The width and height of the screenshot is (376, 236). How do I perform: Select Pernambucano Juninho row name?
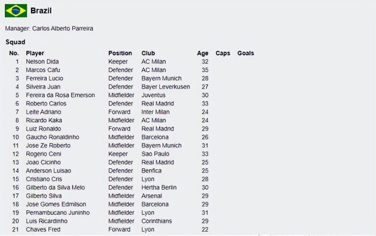click(58, 213)
